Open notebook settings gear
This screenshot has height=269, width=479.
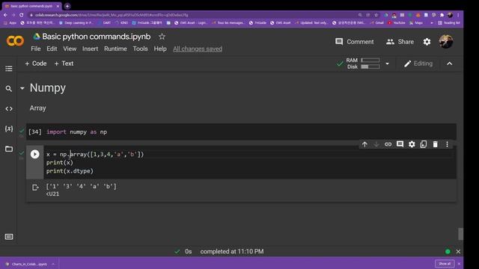pos(427,42)
